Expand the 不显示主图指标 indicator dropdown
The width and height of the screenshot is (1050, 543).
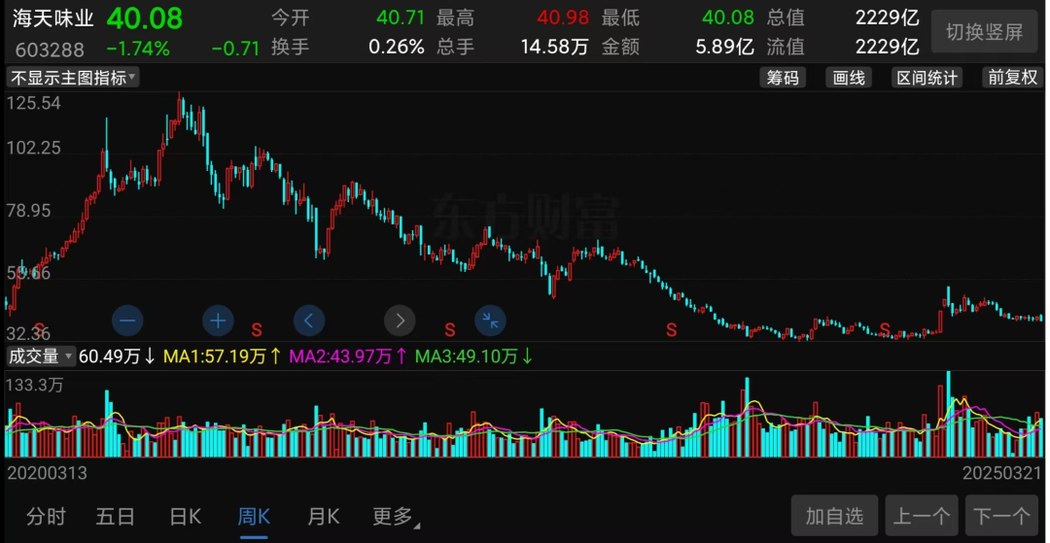[73, 78]
